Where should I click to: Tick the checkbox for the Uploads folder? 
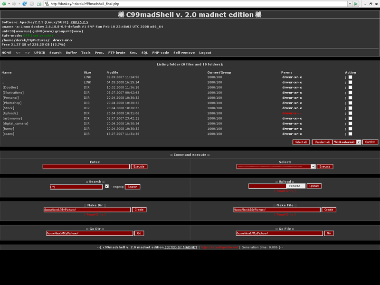[x=350, y=113]
